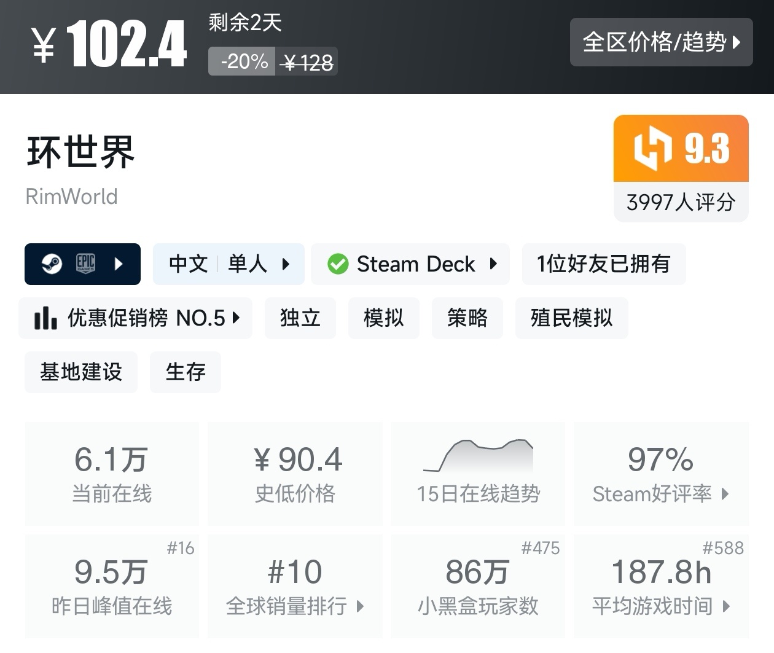Expand the 中文 单人 language info arrow
This screenshot has width=774, height=653.
pos(286,264)
